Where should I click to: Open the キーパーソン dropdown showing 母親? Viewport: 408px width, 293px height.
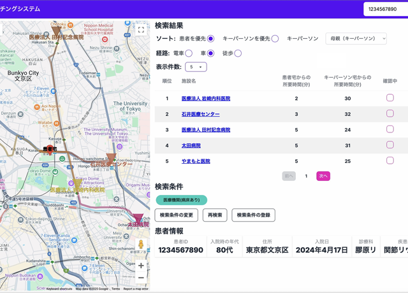[x=356, y=39]
